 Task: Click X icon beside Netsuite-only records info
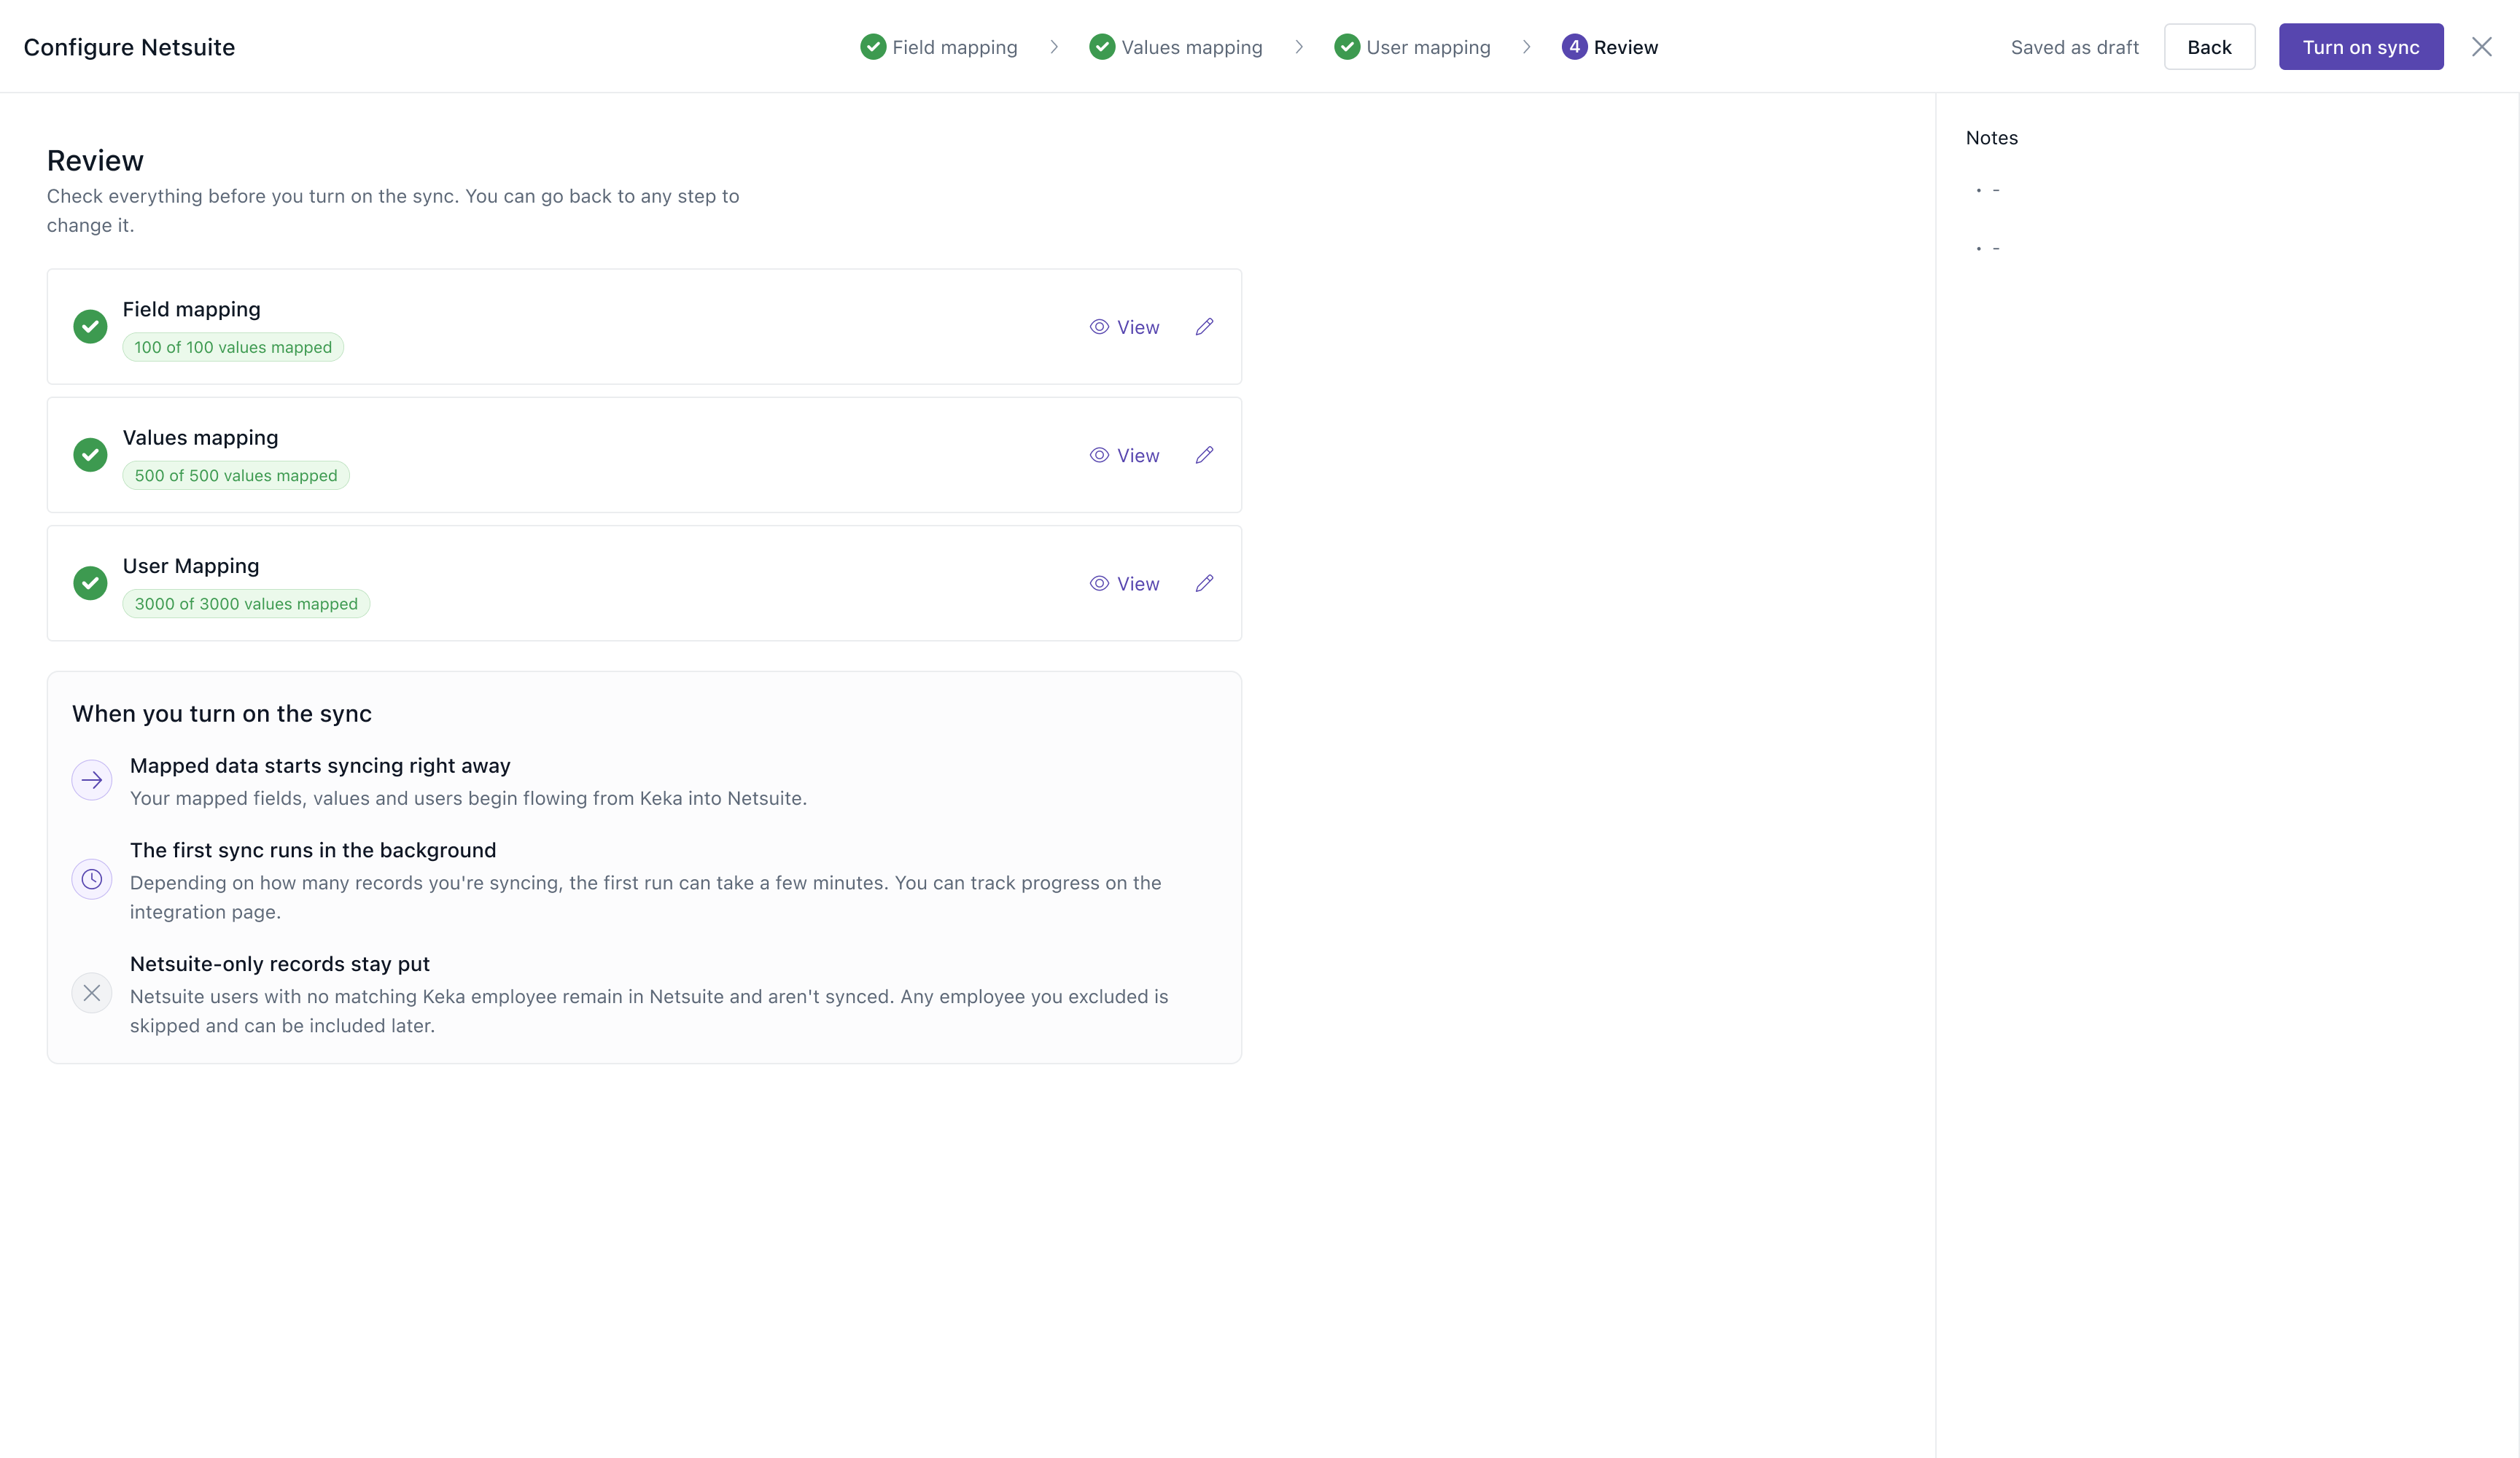[92, 993]
